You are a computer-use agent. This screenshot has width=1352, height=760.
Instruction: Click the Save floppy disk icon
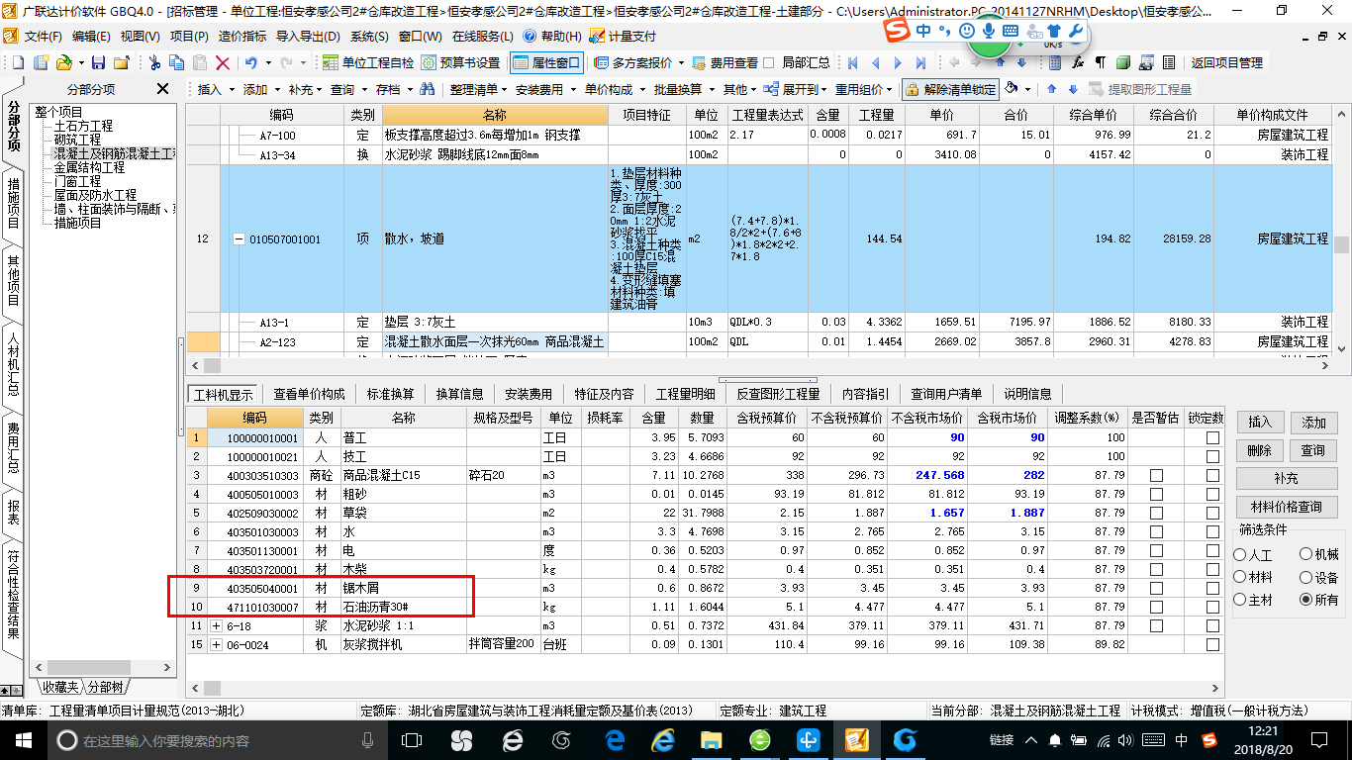(x=98, y=62)
